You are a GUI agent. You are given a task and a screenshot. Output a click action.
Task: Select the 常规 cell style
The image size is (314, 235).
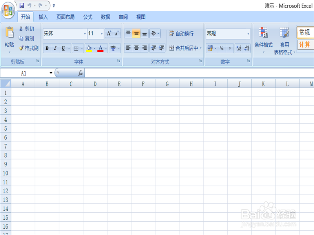(x=305, y=32)
